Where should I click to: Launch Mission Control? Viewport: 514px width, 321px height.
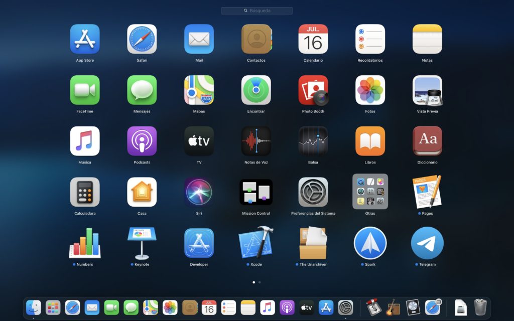click(x=256, y=192)
